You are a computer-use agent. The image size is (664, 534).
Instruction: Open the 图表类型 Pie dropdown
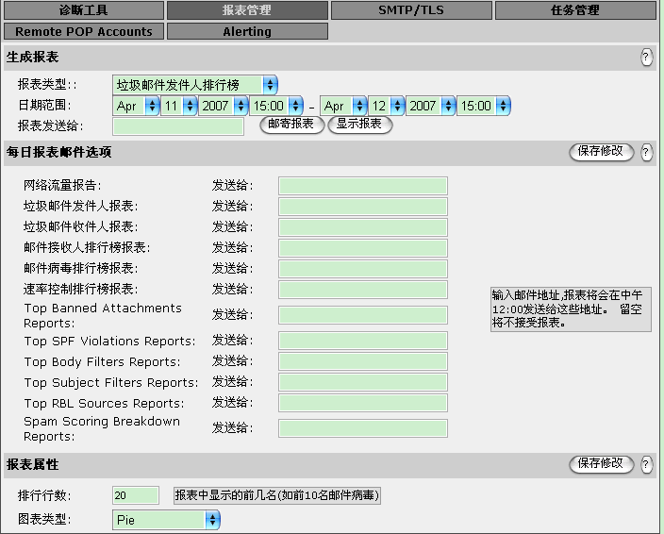[x=166, y=520]
